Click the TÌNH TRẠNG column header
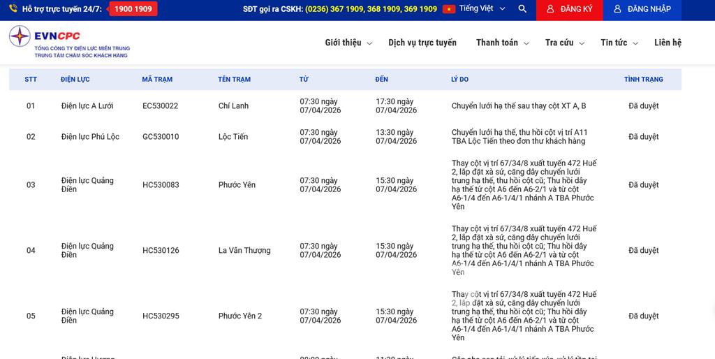The image size is (715, 359). tap(643, 80)
